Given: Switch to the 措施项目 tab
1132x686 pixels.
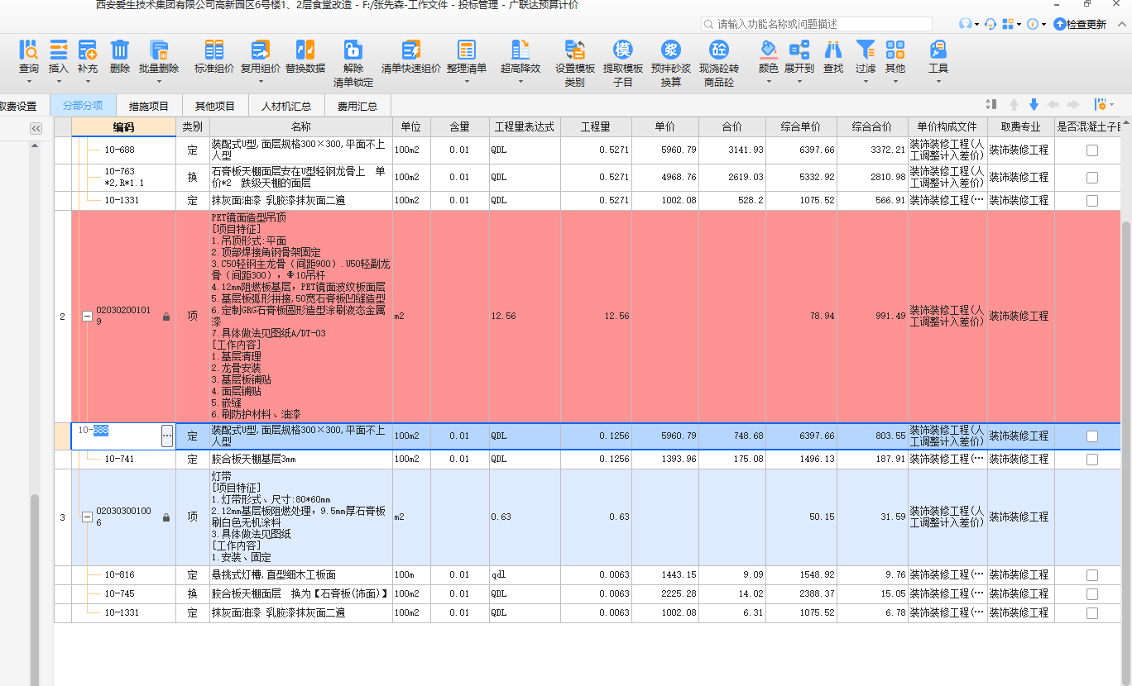Looking at the screenshot, I should [x=149, y=106].
